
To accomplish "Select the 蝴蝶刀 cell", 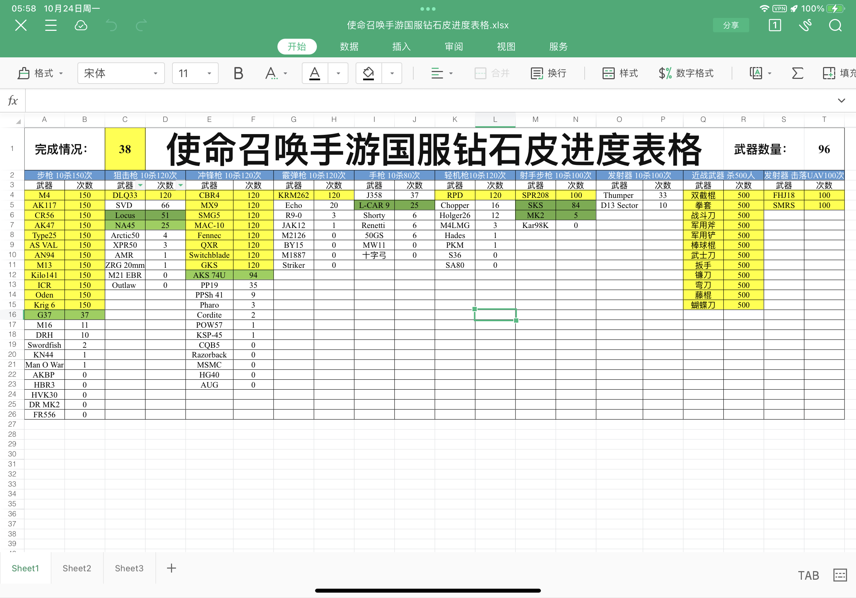I will (703, 305).
